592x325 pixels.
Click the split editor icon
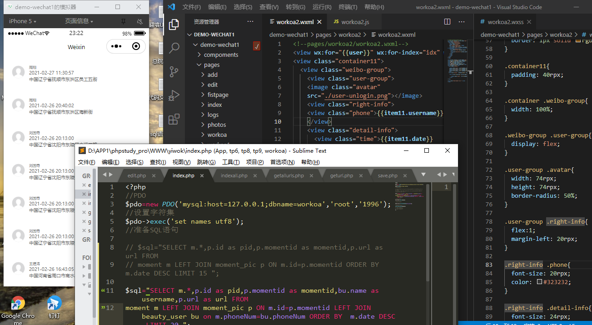pyautogui.click(x=447, y=22)
